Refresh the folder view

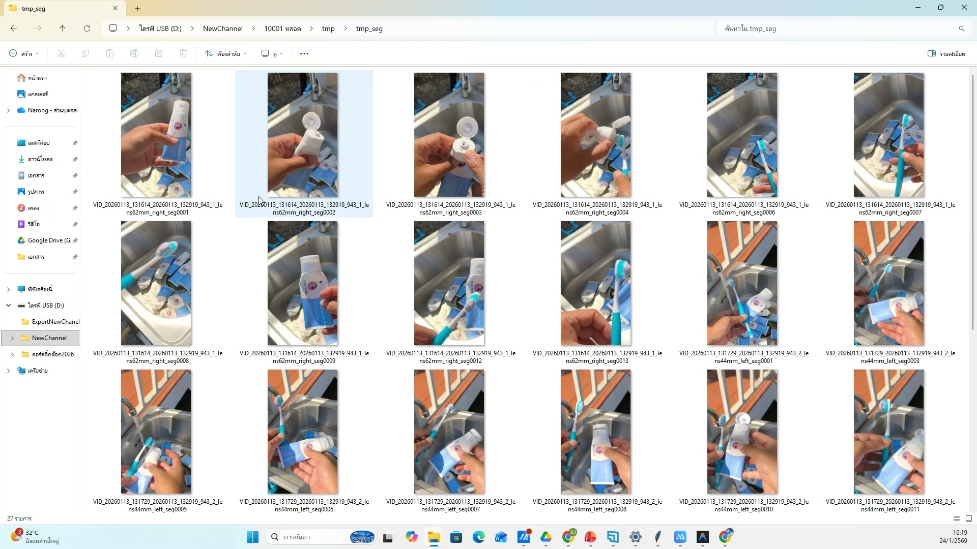[87, 28]
